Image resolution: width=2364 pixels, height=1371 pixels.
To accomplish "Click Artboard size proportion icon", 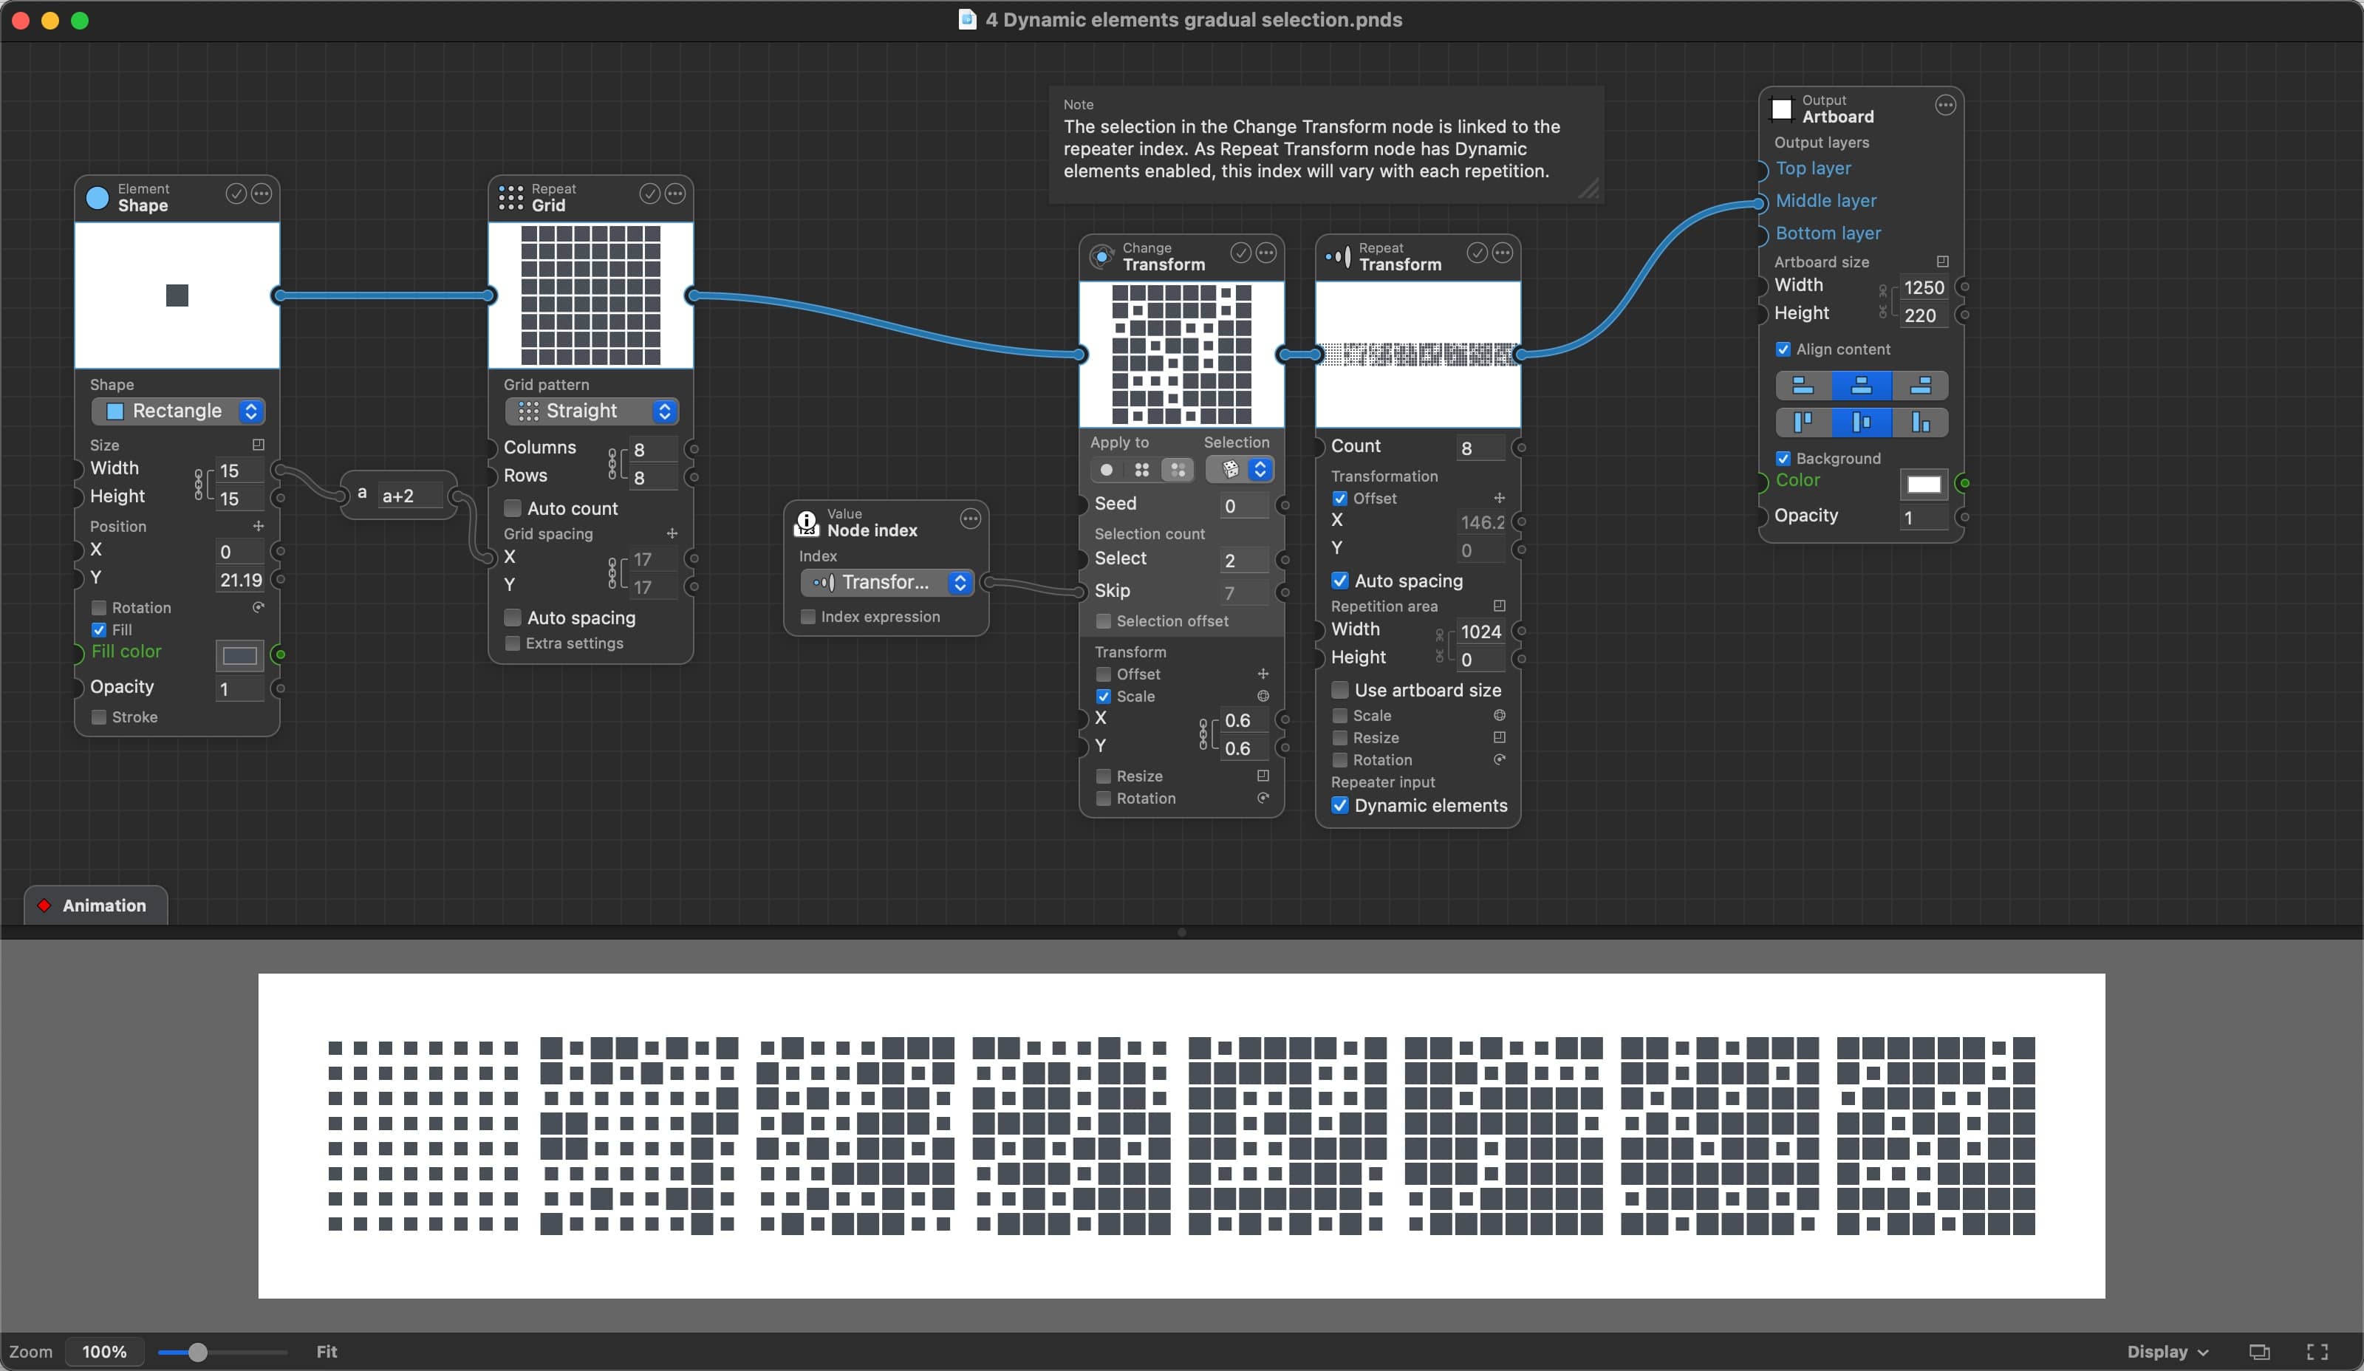I will (x=1943, y=262).
